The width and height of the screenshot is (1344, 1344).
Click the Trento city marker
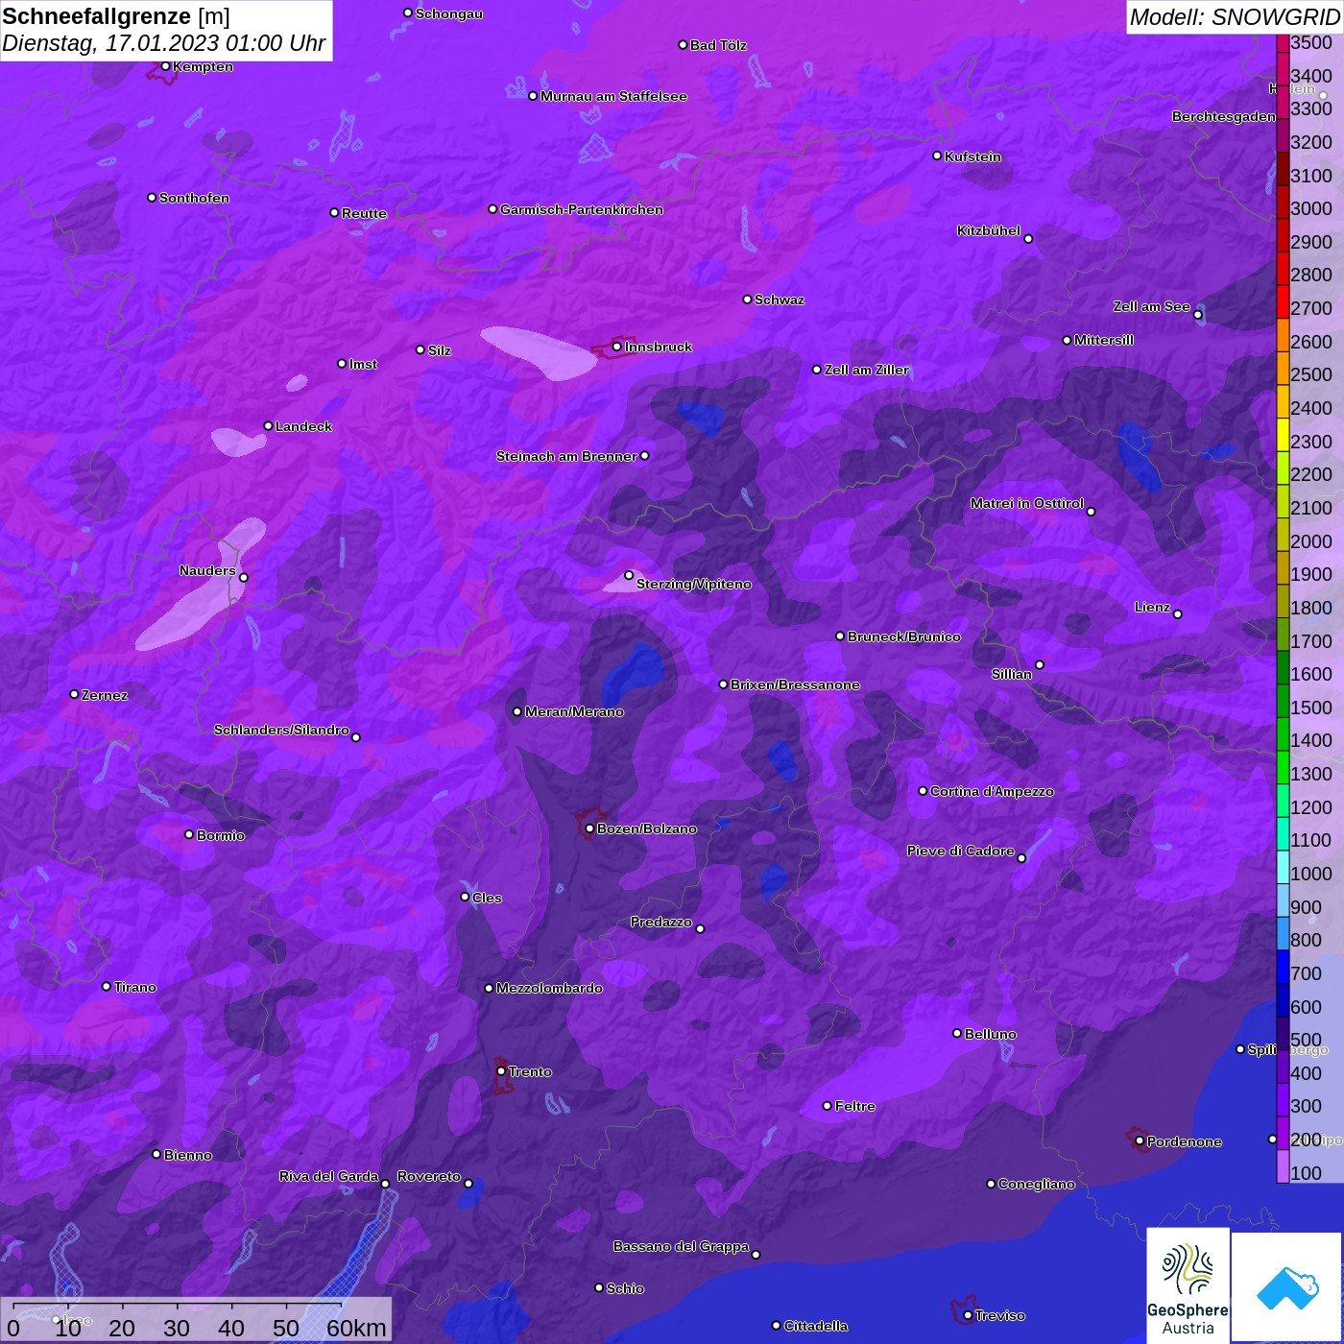[501, 1071]
